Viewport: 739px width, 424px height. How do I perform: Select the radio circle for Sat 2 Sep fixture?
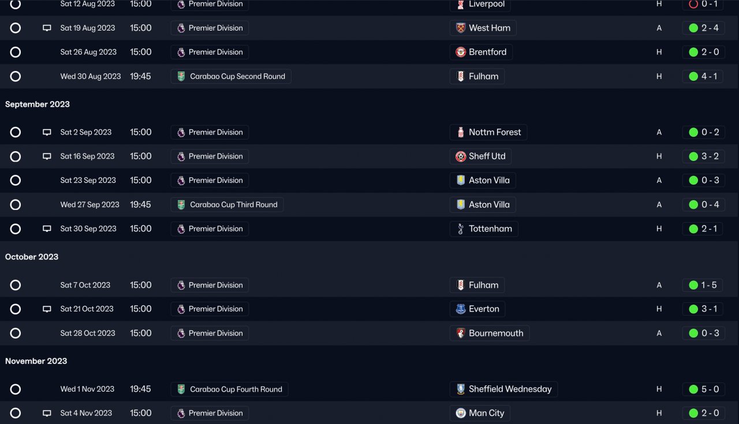(16, 132)
